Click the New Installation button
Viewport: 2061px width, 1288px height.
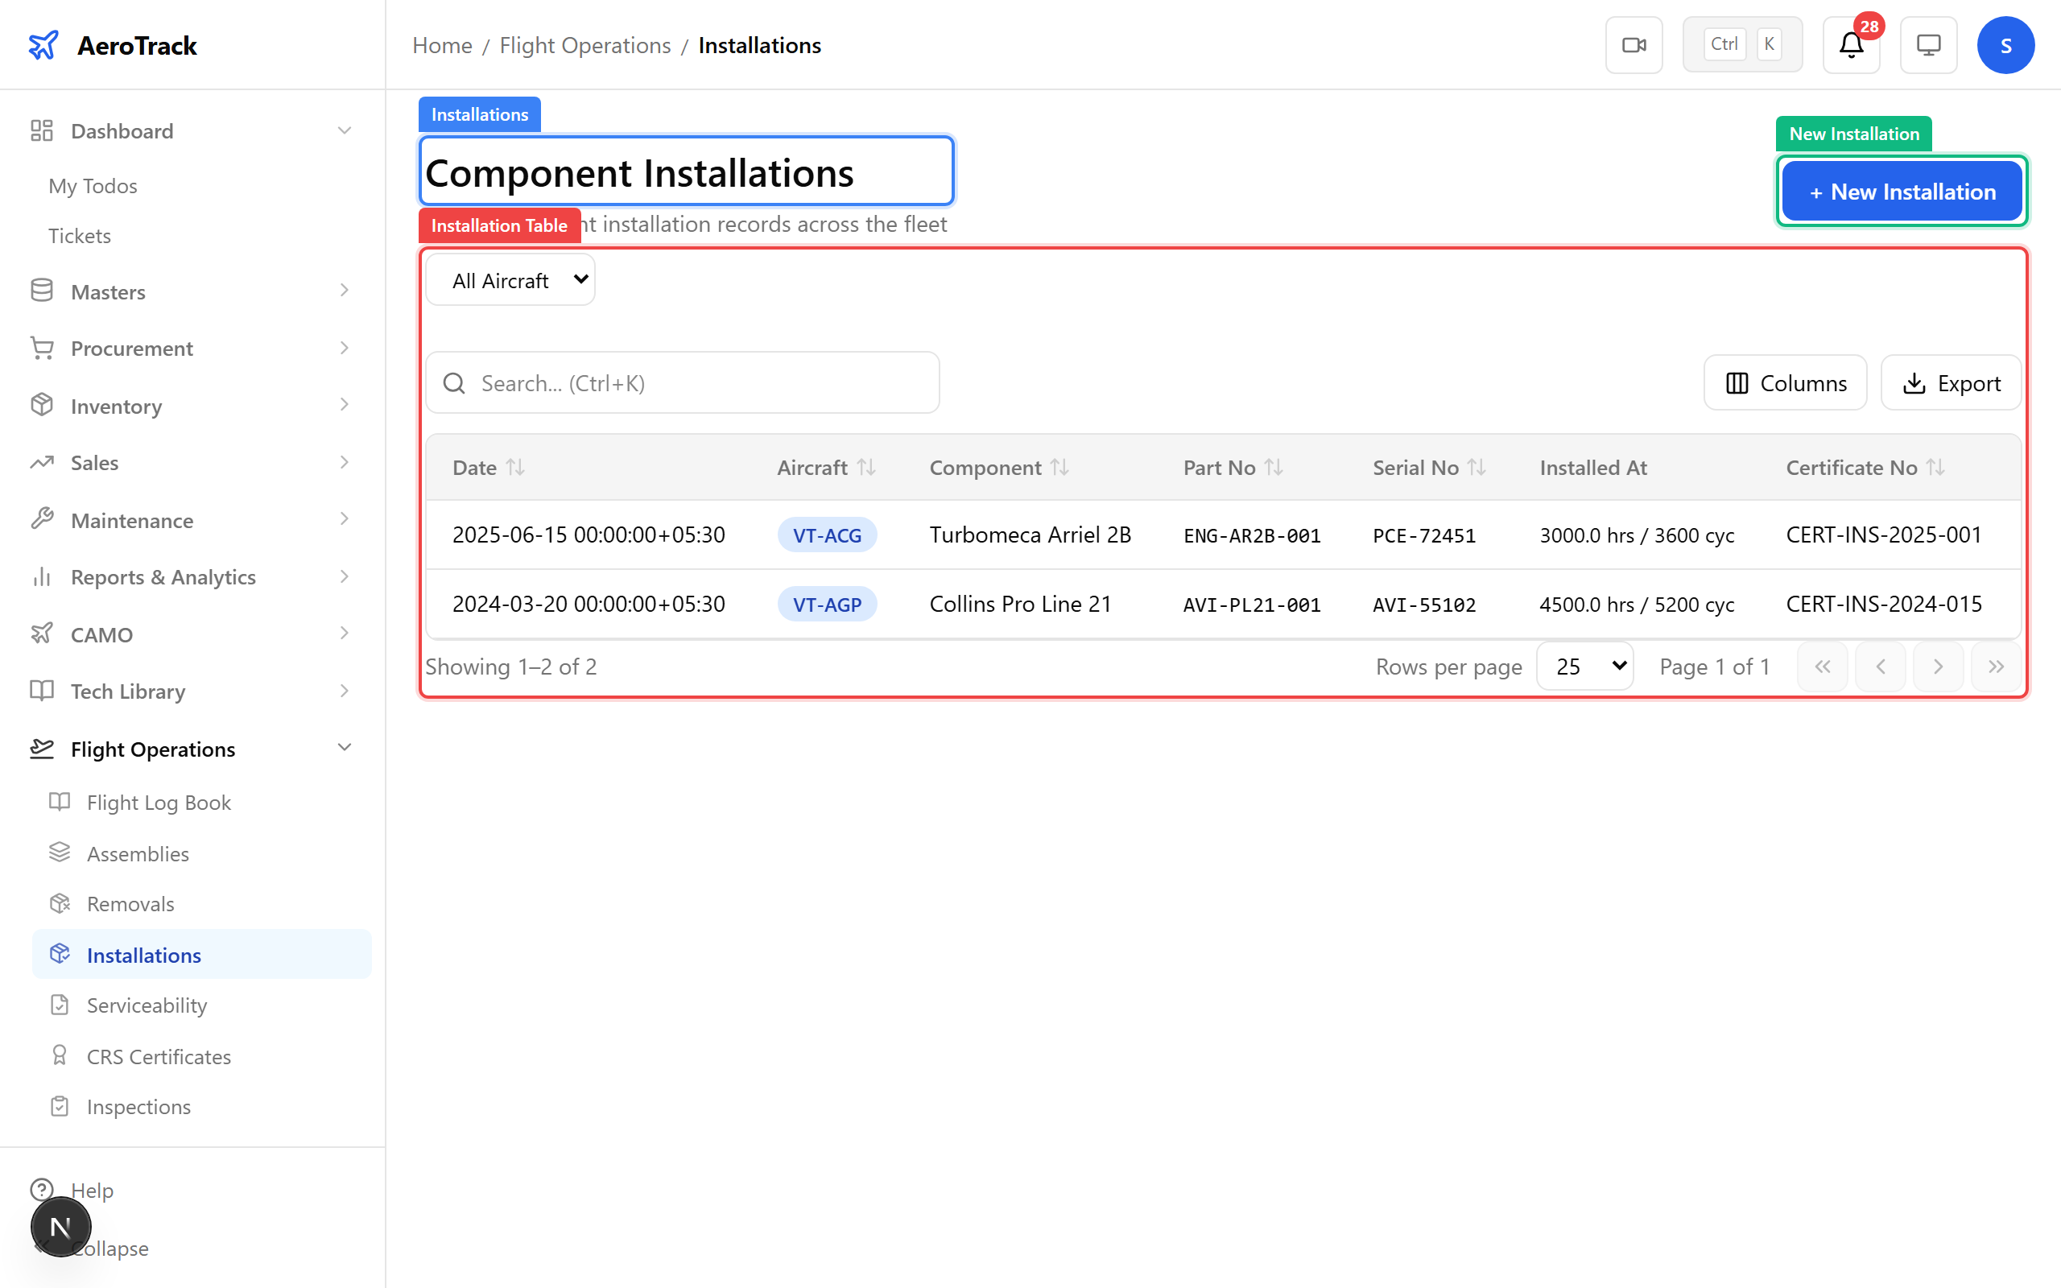coord(1901,192)
